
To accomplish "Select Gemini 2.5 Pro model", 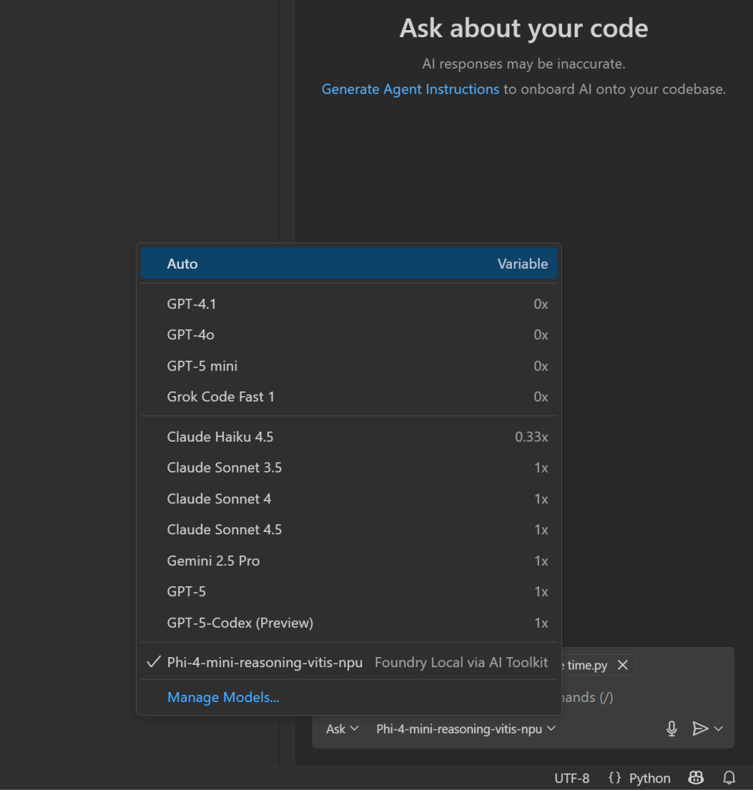I will pyautogui.click(x=213, y=561).
